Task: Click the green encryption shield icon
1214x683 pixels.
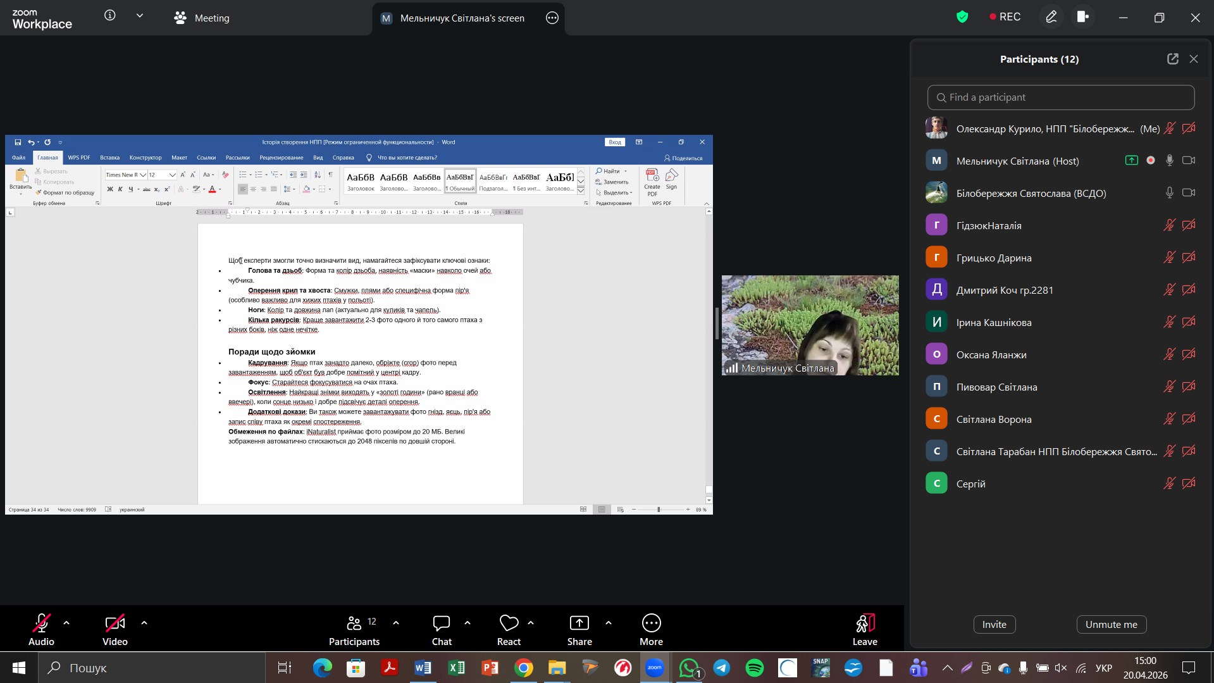Action: pyautogui.click(x=962, y=17)
